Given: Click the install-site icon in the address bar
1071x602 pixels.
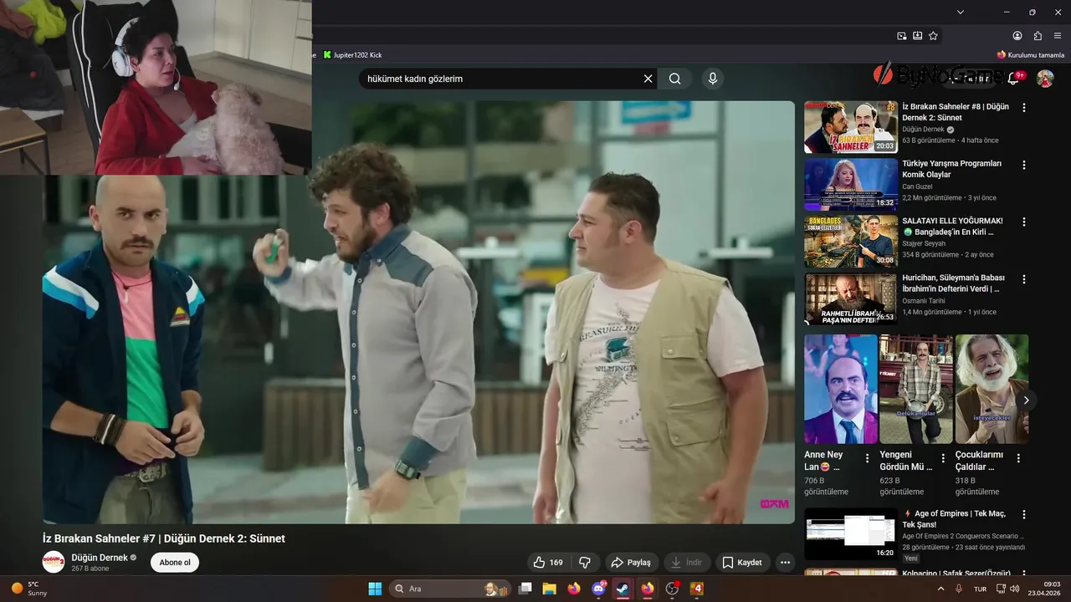Looking at the screenshot, I should click(918, 36).
